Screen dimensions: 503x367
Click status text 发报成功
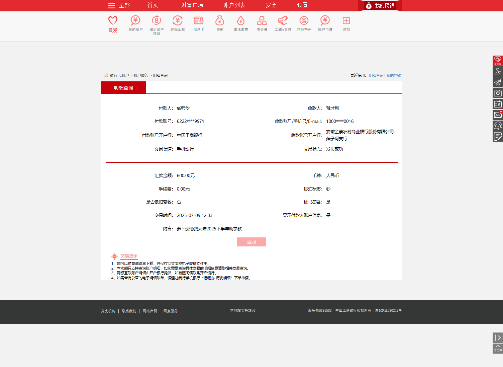coord(334,149)
